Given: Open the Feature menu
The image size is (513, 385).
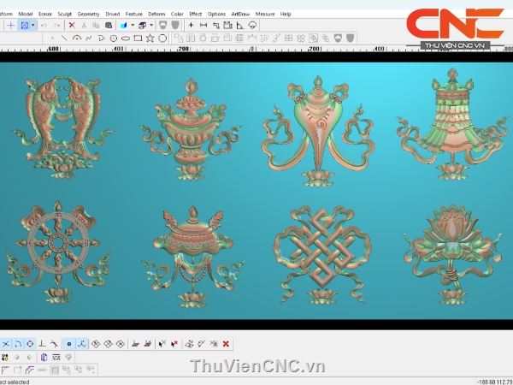Looking at the screenshot, I should pyautogui.click(x=134, y=14).
